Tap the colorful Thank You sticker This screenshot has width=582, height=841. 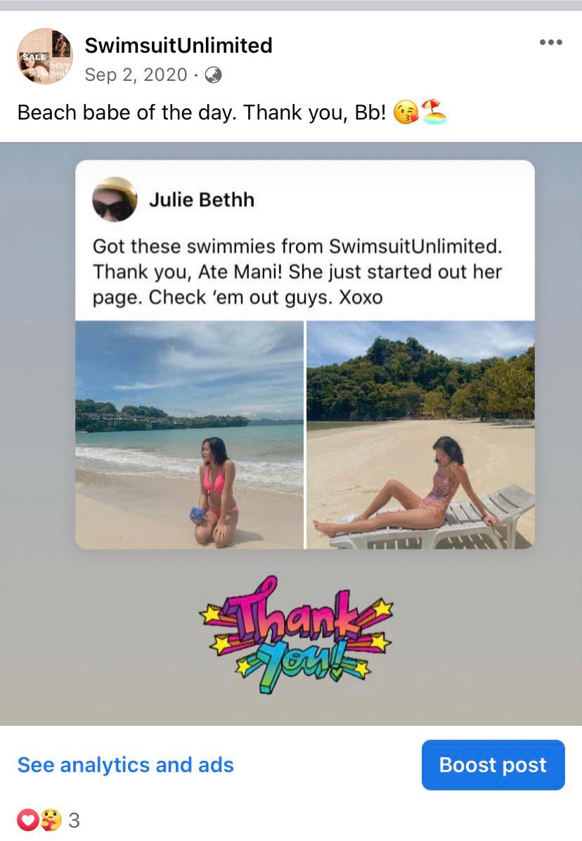(297, 634)
